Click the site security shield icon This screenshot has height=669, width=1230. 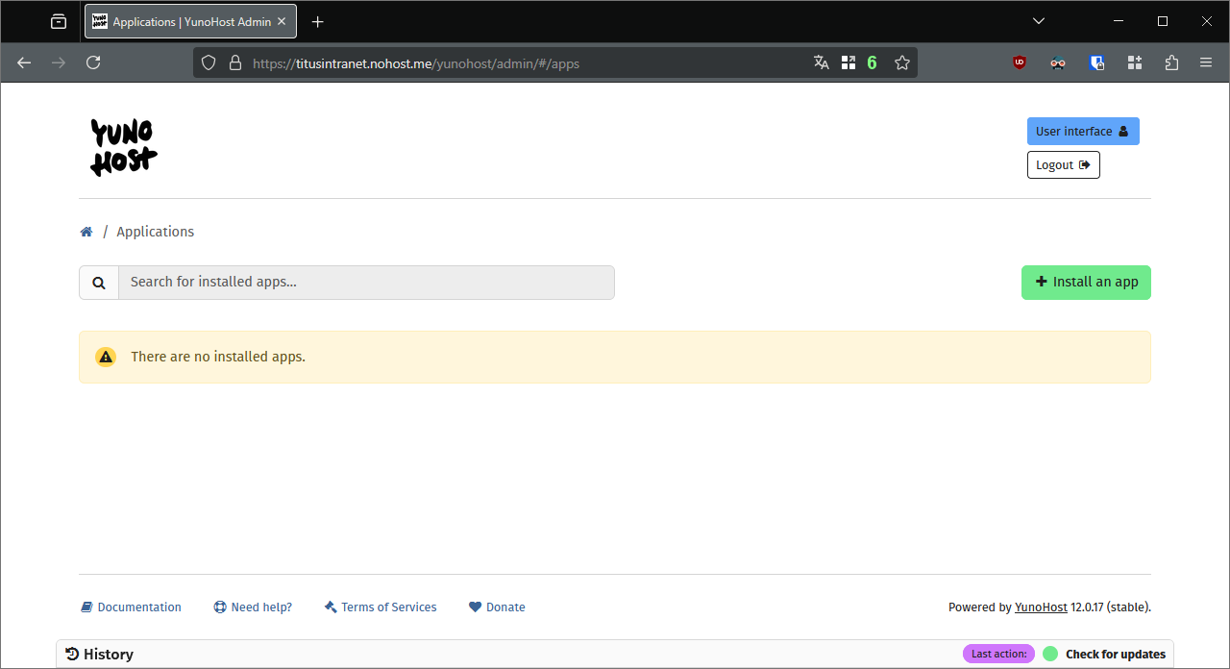tap(209, 62)
